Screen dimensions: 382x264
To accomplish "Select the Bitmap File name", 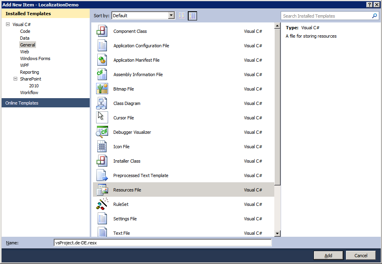I will (x=123, y=89).
